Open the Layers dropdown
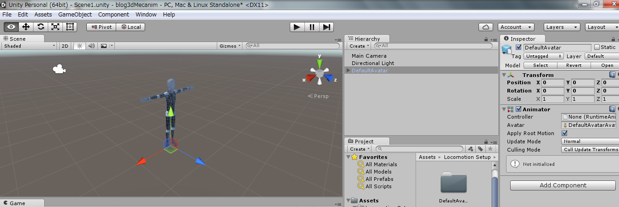This screenshot has width=619, height=207. pyautogui.click(x=562, y=27)
